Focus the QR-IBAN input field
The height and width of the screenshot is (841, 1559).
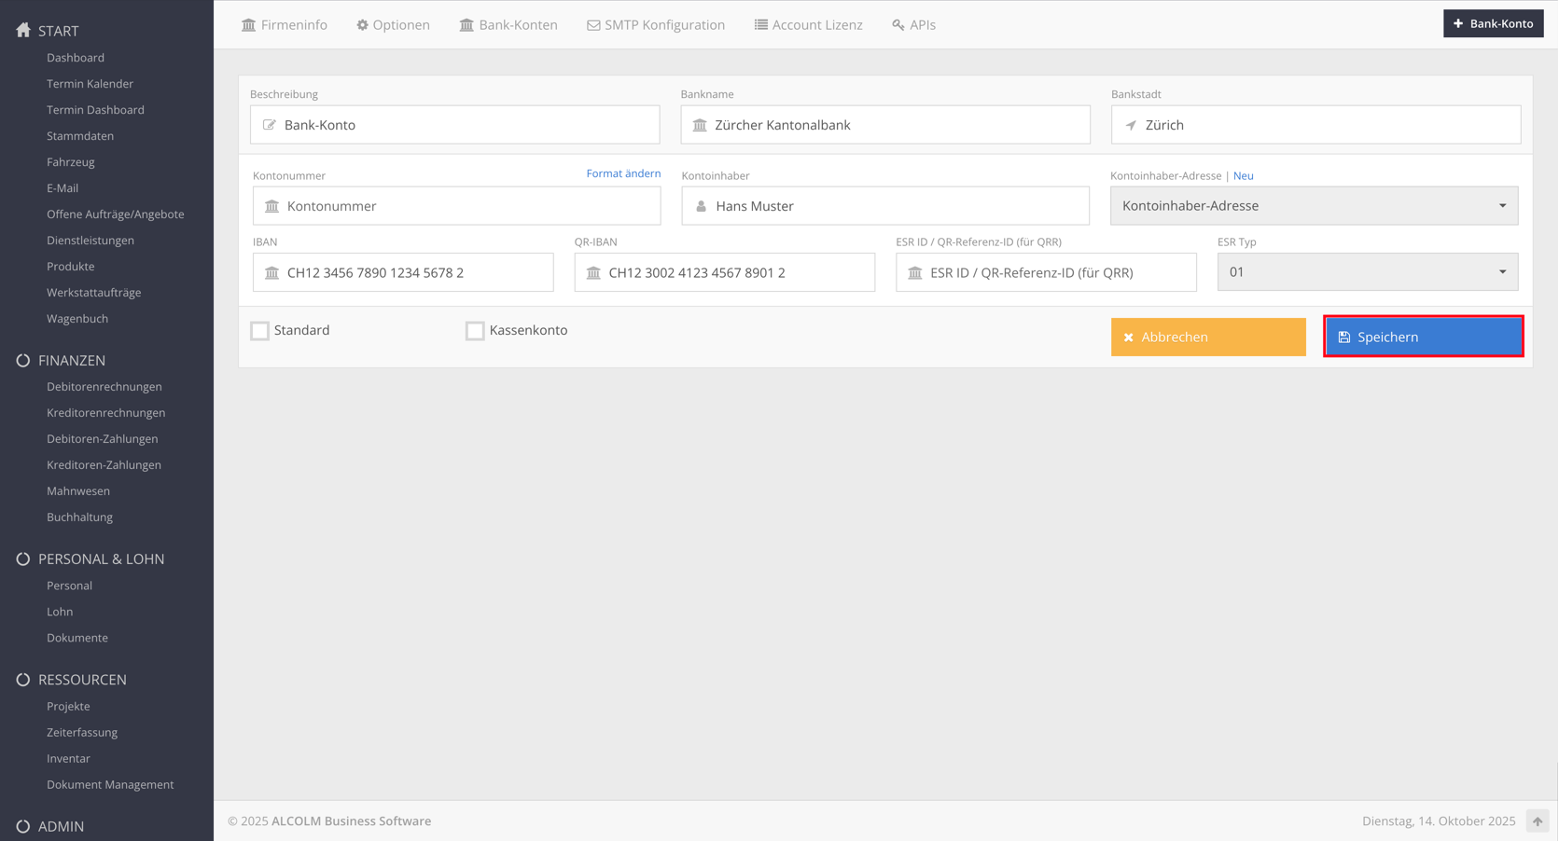pyautogui.click(x=737, y=273)
